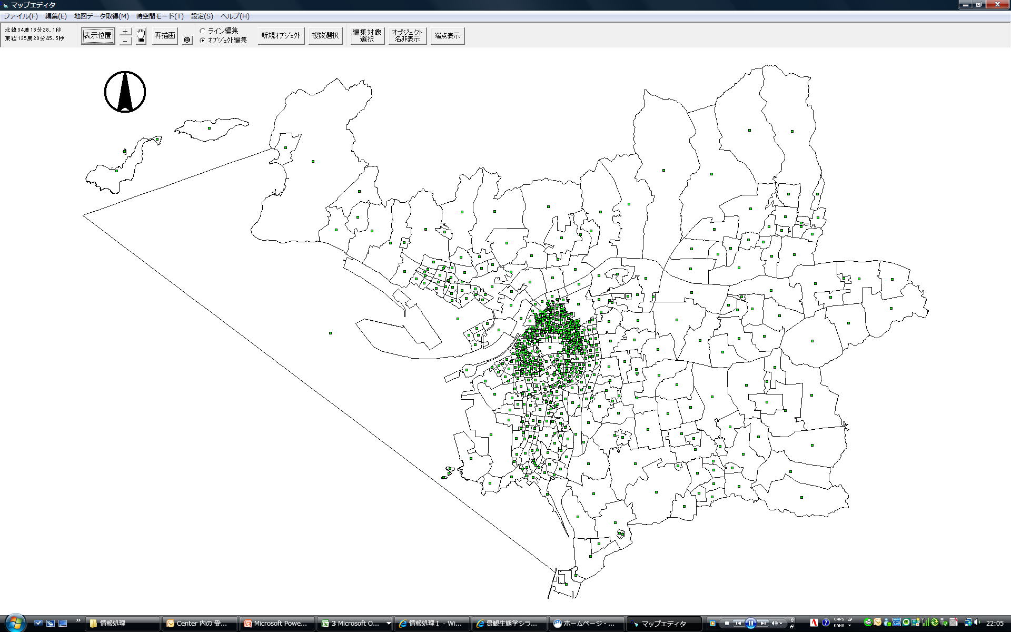This screenshot has height=632, width=1011.
Task: Click the オブジェクト名非表示 button
Action: tap(408, 36)
